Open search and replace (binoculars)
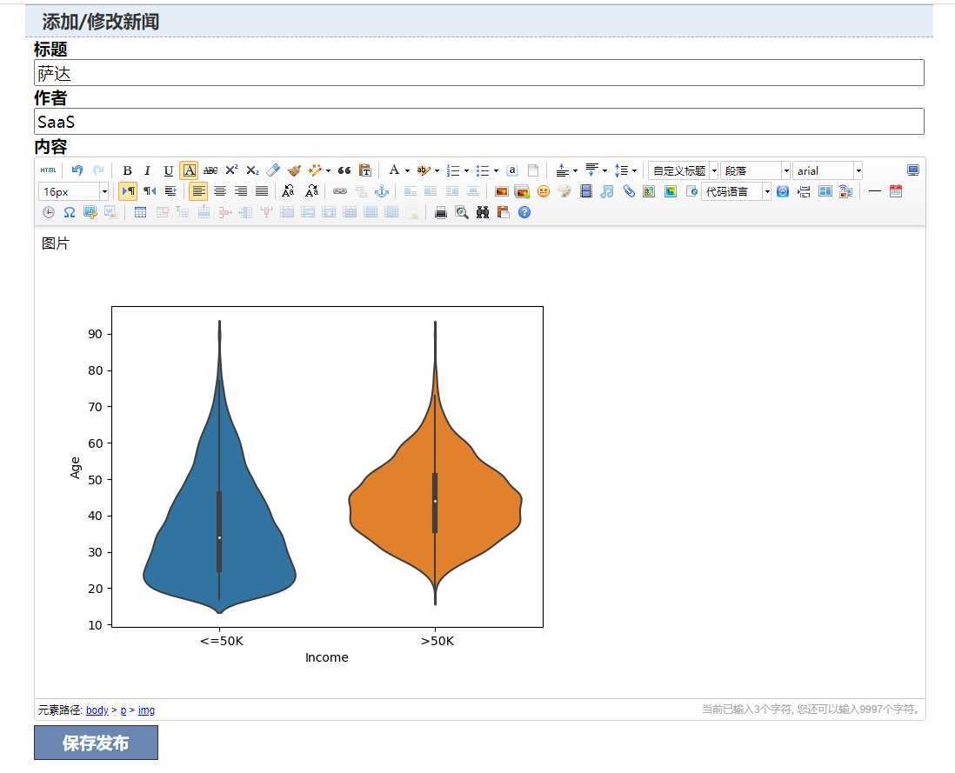 click(x=483, y=212)
